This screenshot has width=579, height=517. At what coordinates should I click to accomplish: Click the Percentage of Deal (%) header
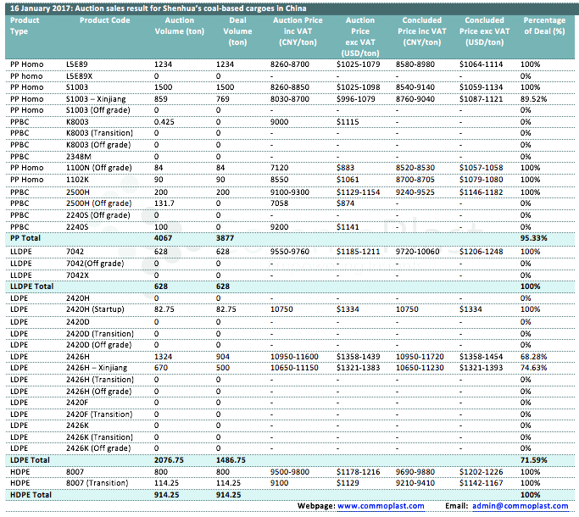coord(544,25)
